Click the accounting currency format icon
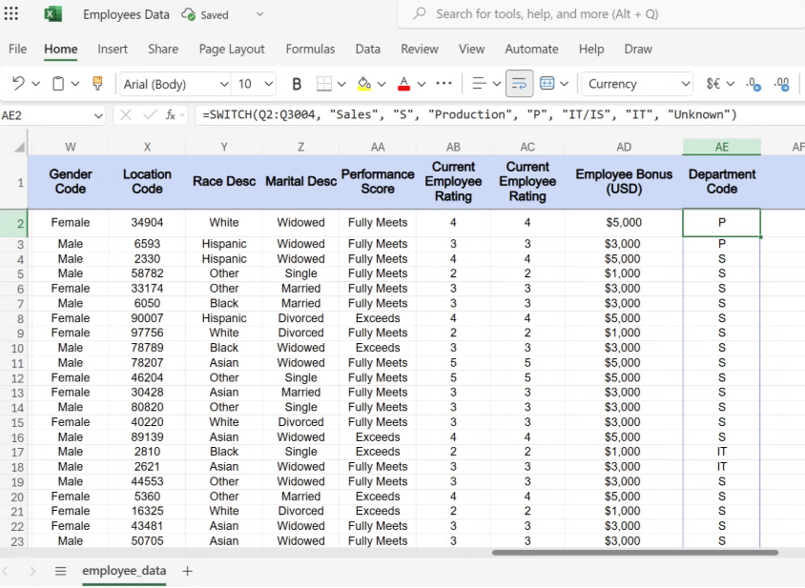The height and width of the screenshot is (588, 805). point(713,84)
